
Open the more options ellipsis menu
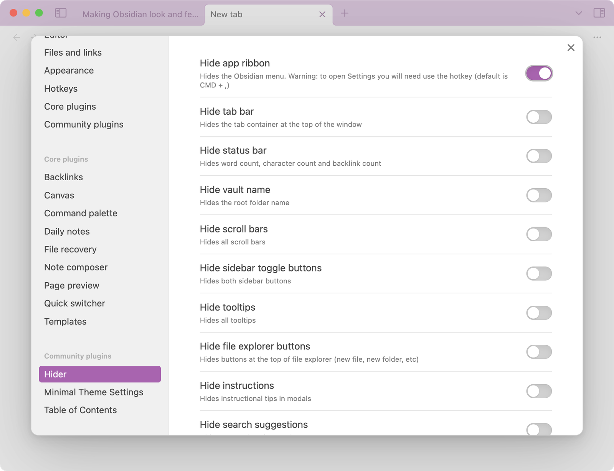[597, 37]
